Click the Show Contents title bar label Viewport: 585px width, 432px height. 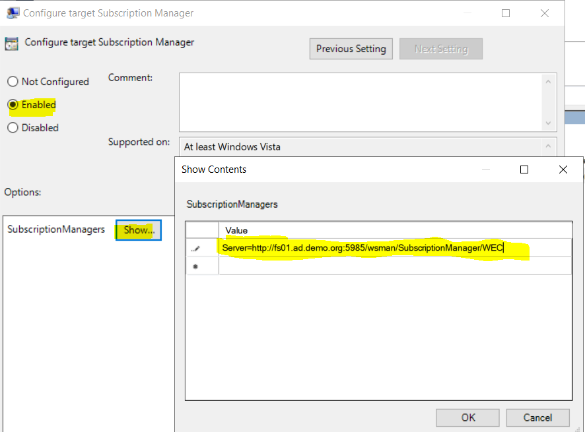point(213,170)
